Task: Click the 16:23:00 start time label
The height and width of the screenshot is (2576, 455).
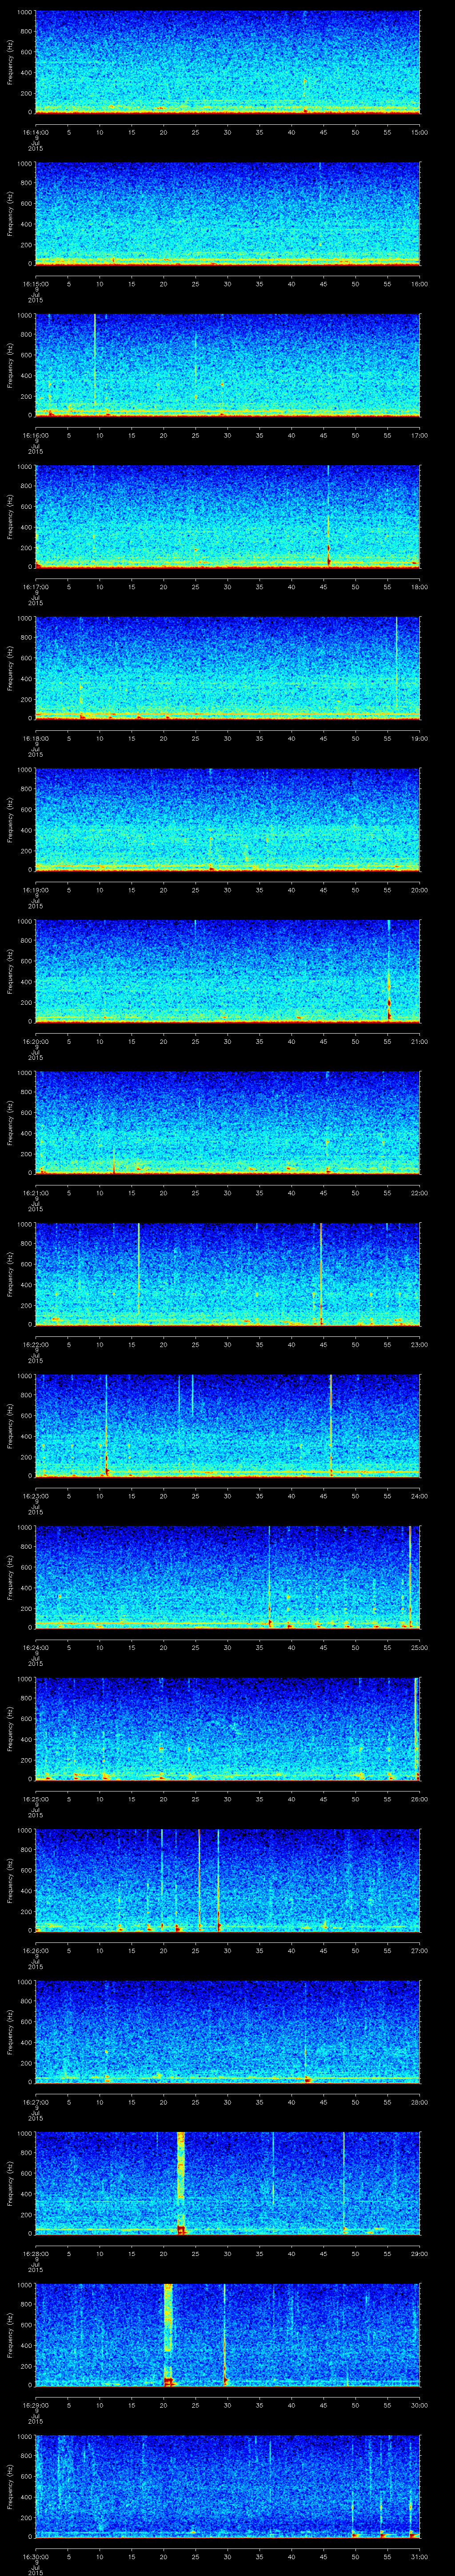Action: pos(36,1495)
